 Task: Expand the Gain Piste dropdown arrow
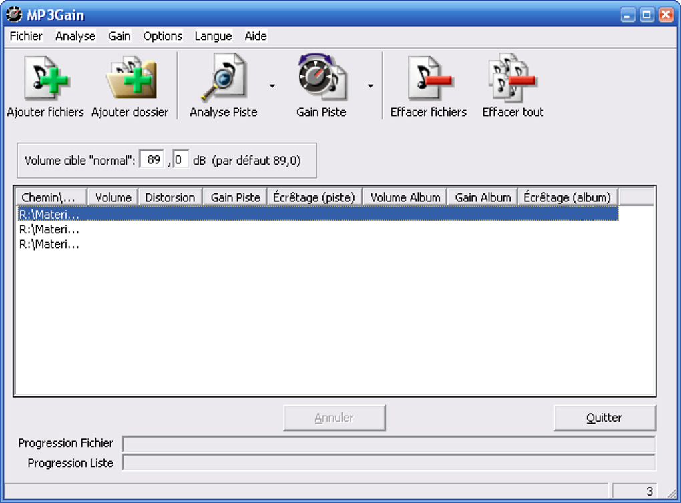coord(370,86)
